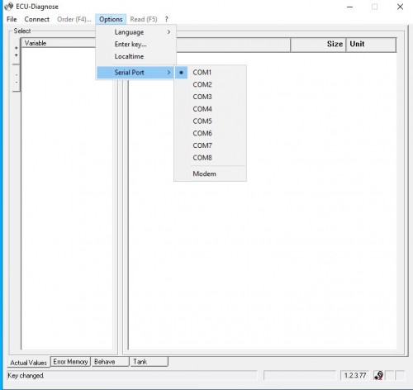Screen dimensions: 413x390
Task: Open the question mark help menu
Action: [166, 19]
